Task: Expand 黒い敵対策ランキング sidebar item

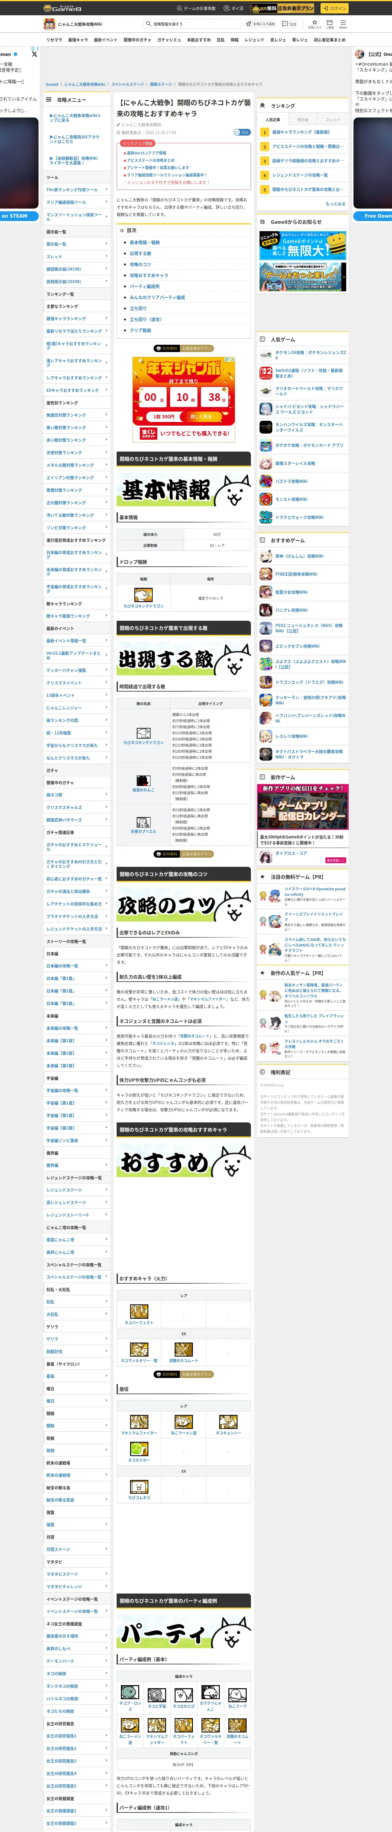Action: pyautogui.click(x=77, y=427)
